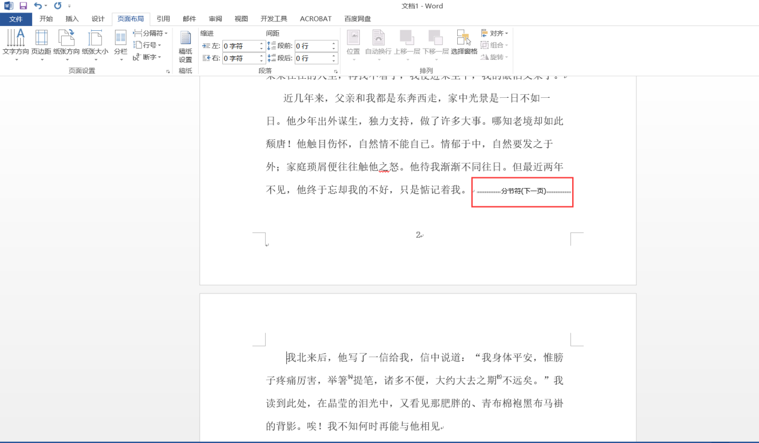Image resolution: width=759 pixels, height=443 pixels.
Task: Open the 开发工具 tab
Action: (x=274, y=19)
